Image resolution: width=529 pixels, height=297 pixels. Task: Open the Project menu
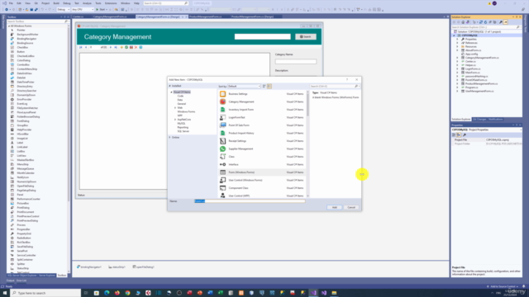tap(45, 3)
